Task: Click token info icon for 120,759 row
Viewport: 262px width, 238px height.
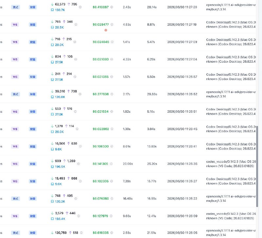Action: click(x=81, y=233)
